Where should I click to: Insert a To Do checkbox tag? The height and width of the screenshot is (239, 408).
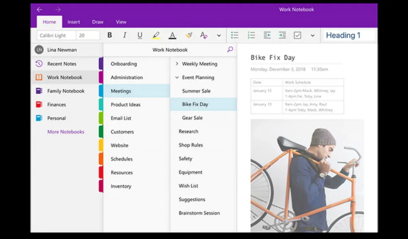(x=298, y=35)
